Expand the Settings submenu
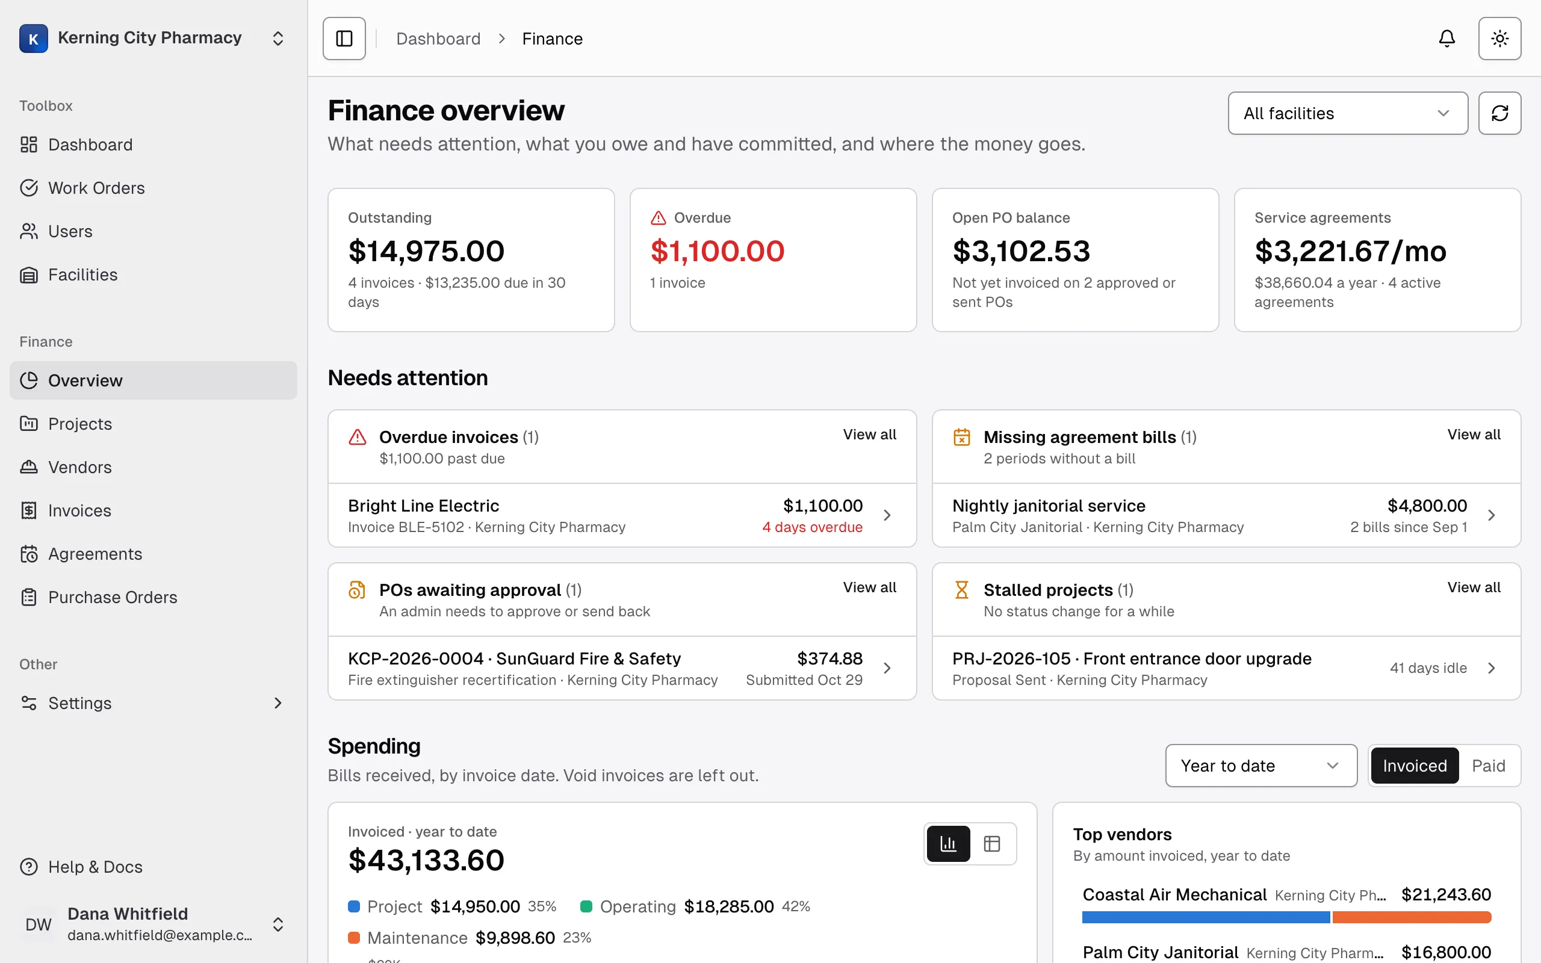The height and width of the screenshot is (963, 1541). (153, 702)
